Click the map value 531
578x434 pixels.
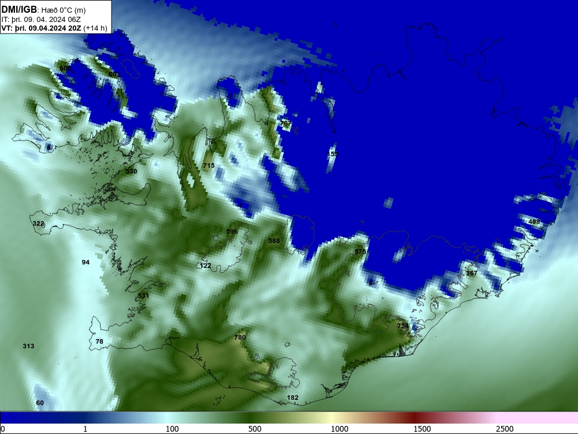[143, 296]
